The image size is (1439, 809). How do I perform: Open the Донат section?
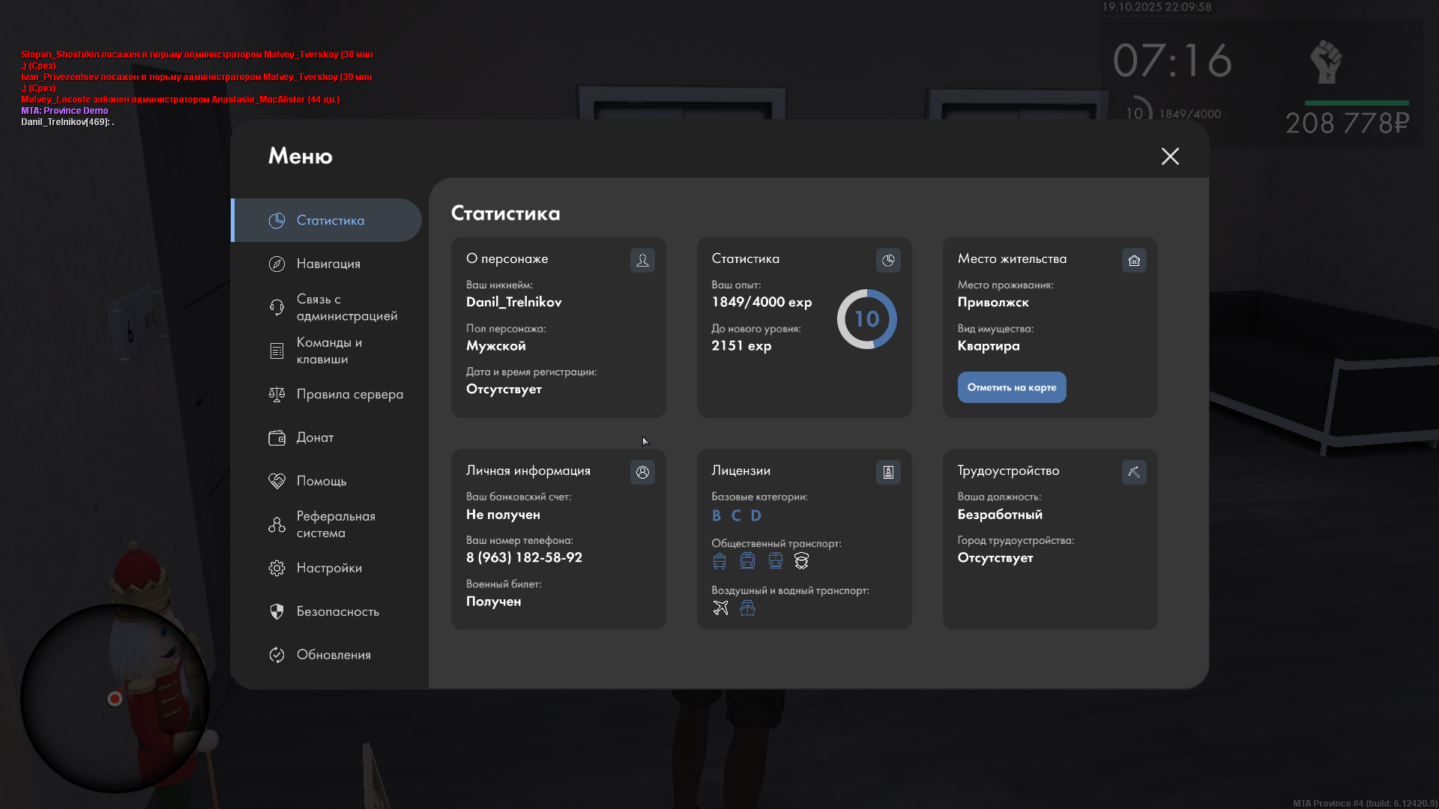pos(315,437)
